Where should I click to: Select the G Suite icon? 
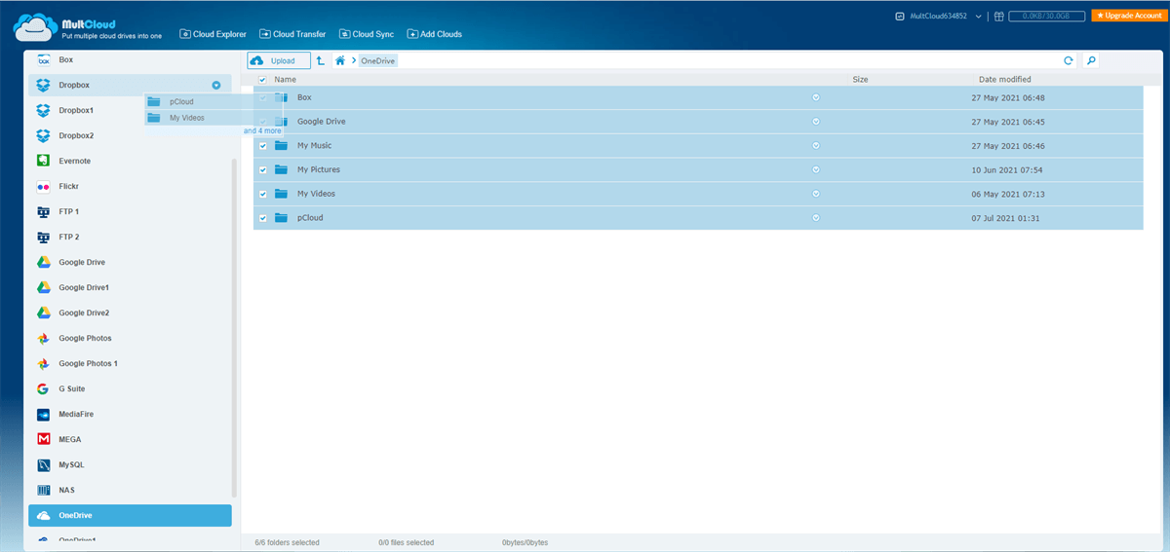(x=43, y=388)
